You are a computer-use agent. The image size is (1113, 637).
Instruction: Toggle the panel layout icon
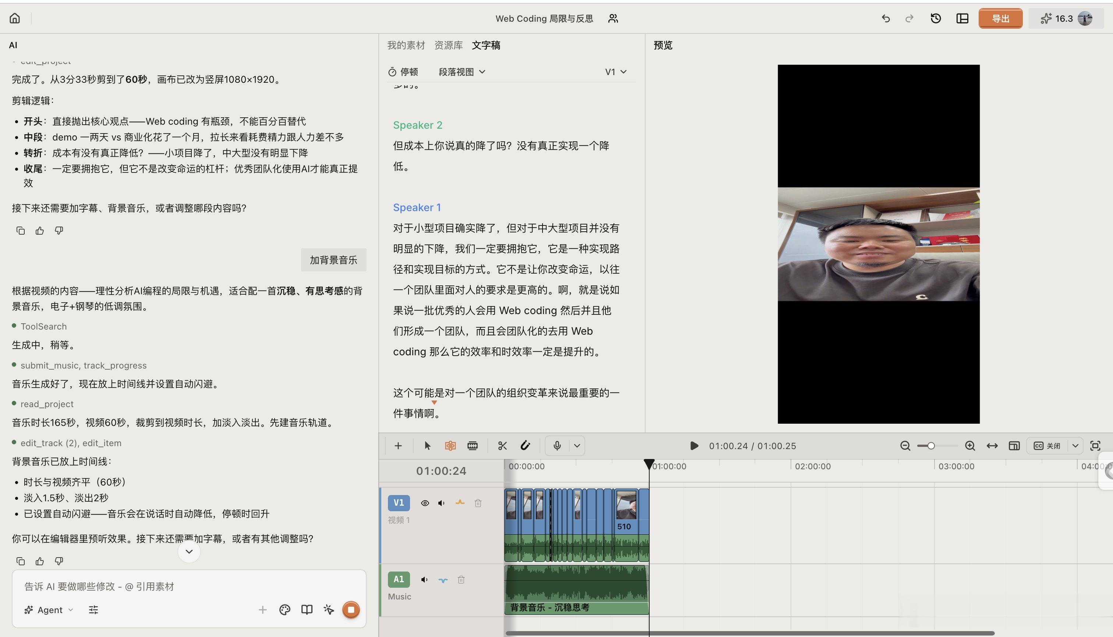962,18
